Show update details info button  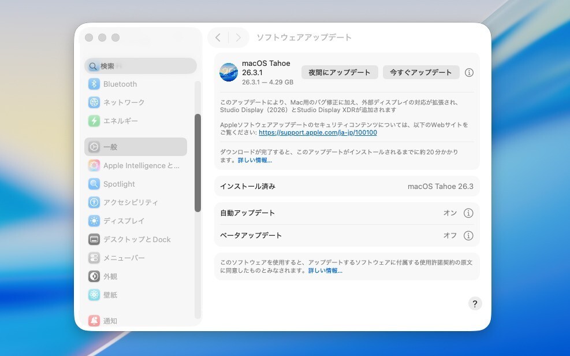(469, 73)
